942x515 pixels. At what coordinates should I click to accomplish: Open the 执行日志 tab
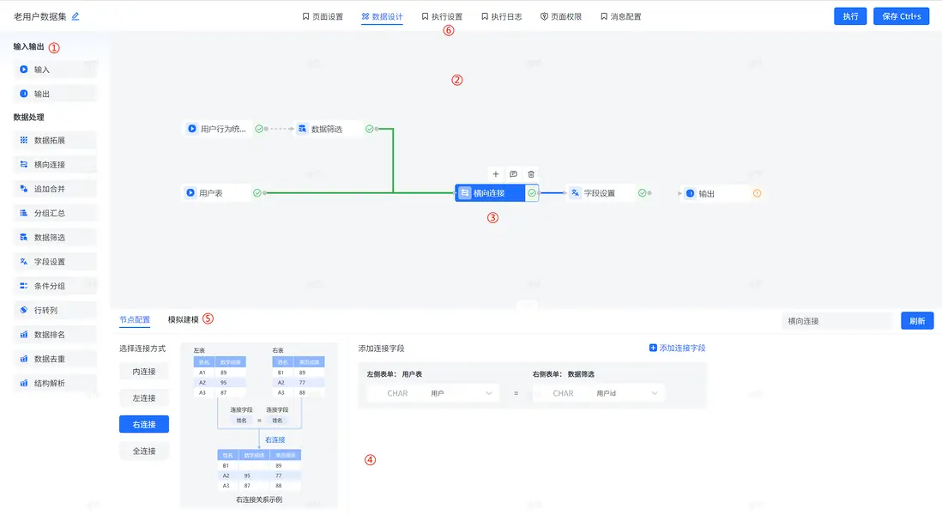click(x=502, y=17)
